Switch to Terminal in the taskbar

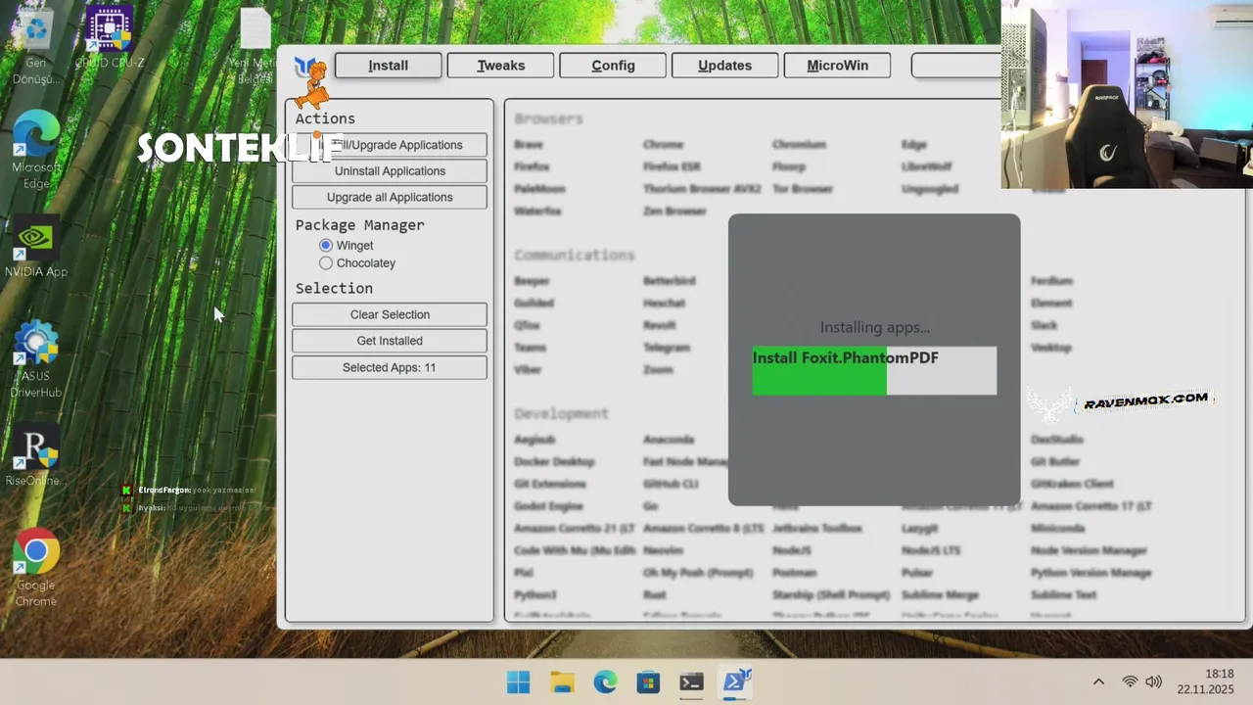[x=691, y=682]
